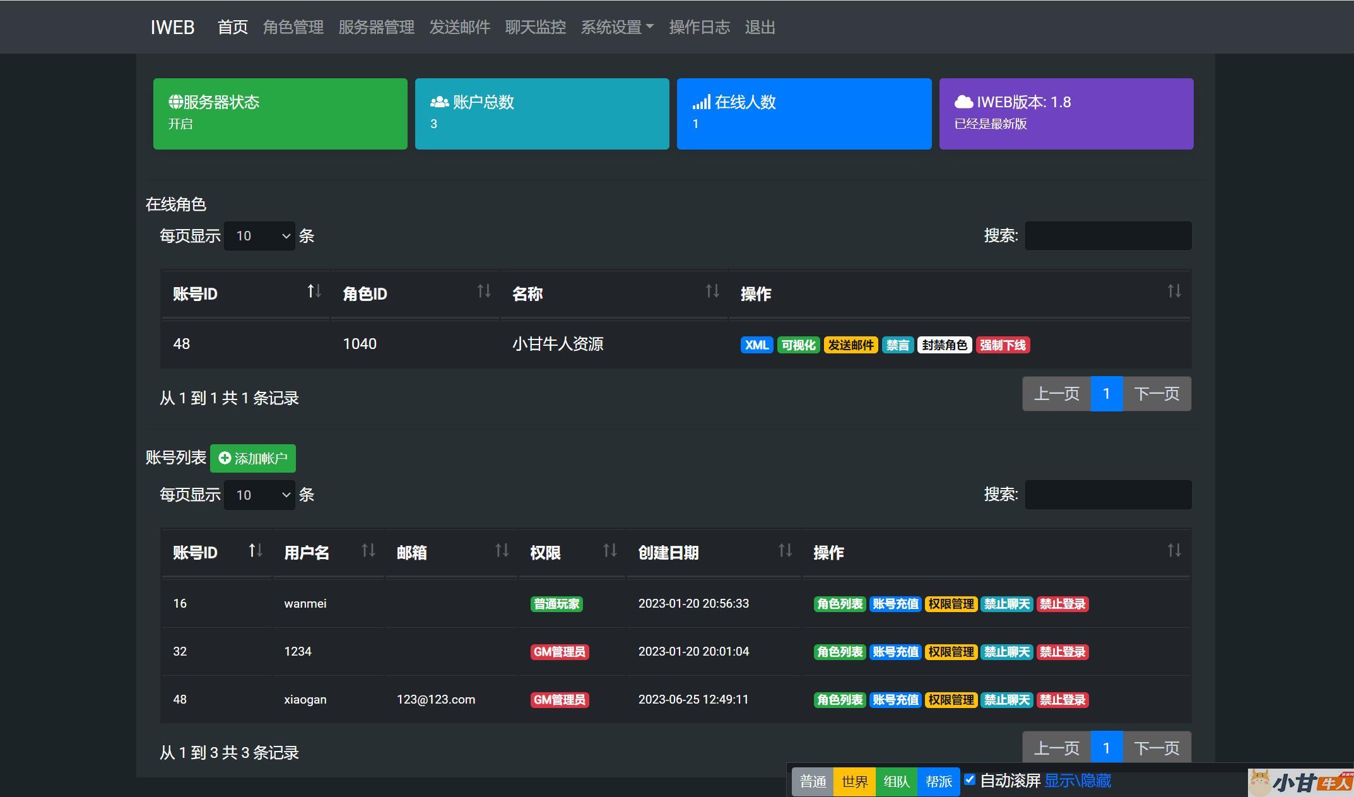Expand the 系统设置 dropdown menu
1354x797 pixels.
(616, 27)
